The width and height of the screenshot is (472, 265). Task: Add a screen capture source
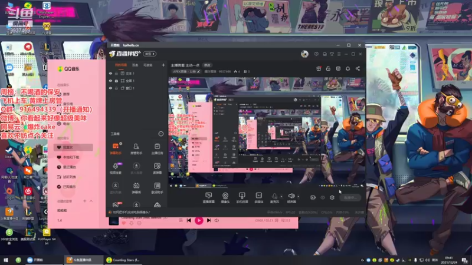[x=208, y=198]
